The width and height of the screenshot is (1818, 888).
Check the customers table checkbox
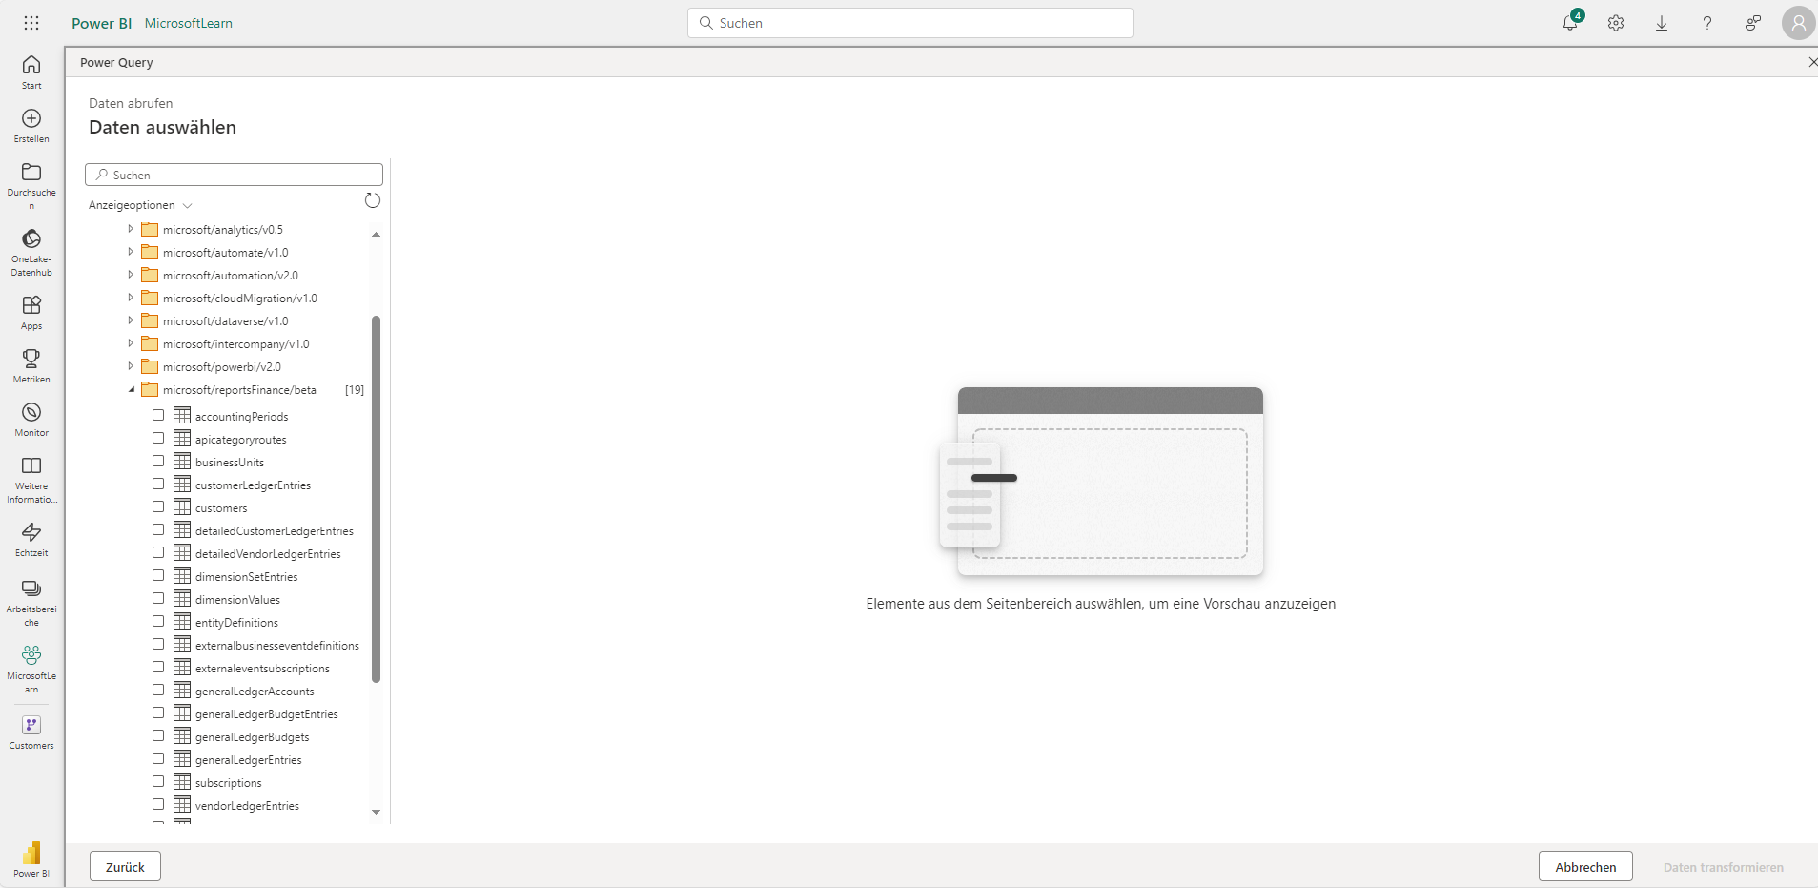pos(158,506)
